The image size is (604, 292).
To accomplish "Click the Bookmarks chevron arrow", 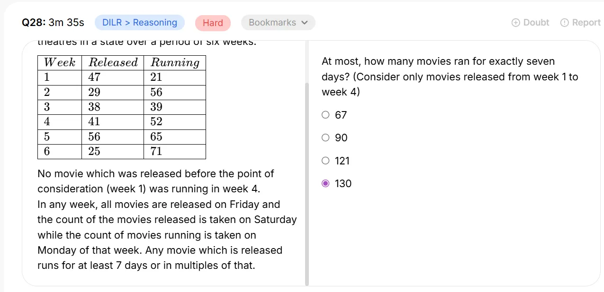I will coord(305,23).
